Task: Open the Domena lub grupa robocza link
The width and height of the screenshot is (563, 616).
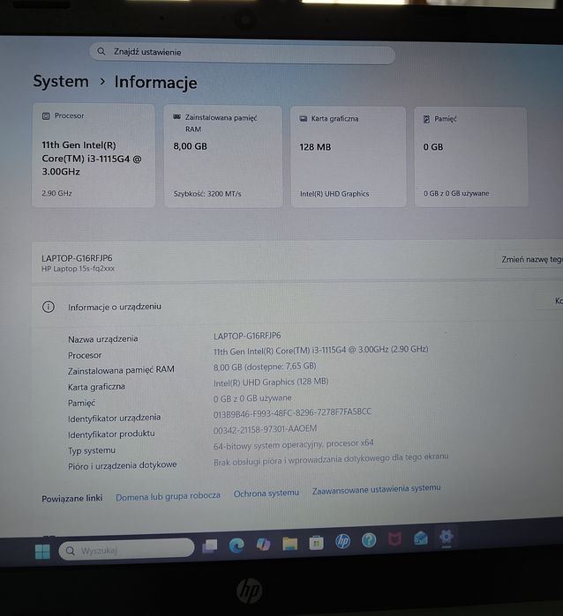Action: click(x=168, y=496)
